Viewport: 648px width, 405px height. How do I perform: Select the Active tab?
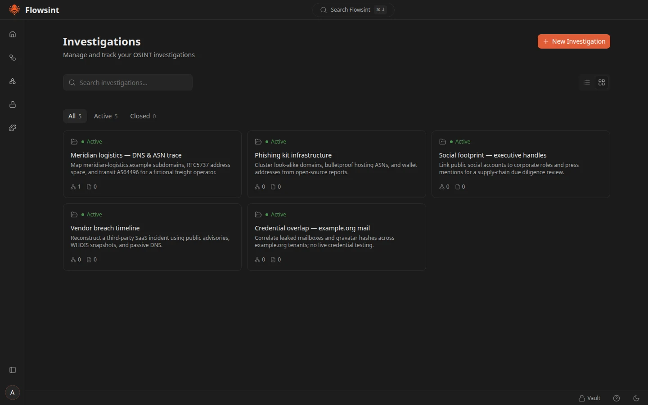tap(106, 116)
